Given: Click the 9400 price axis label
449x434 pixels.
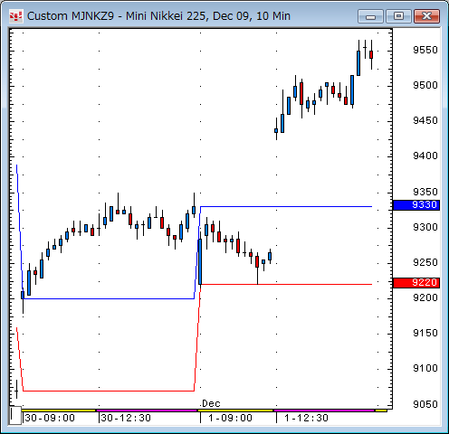Looking at the screenshot, I should tap(425, 156).
